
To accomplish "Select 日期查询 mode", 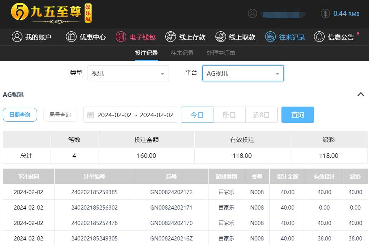I will (20, 115).
